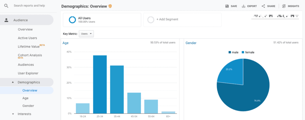Image resolution: width=305 pixels, height=120 pixels.
Task: Click the Export download icon
Action: [x=243, y=6]
